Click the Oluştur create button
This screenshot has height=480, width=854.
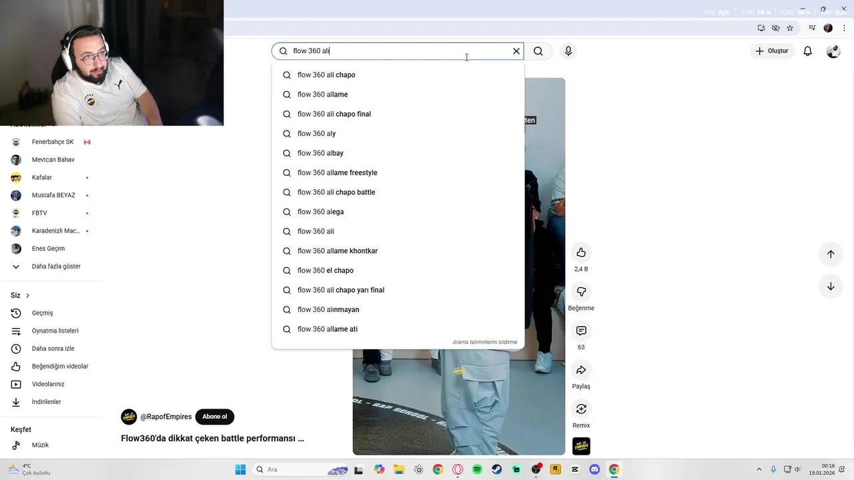click(772, 51)
